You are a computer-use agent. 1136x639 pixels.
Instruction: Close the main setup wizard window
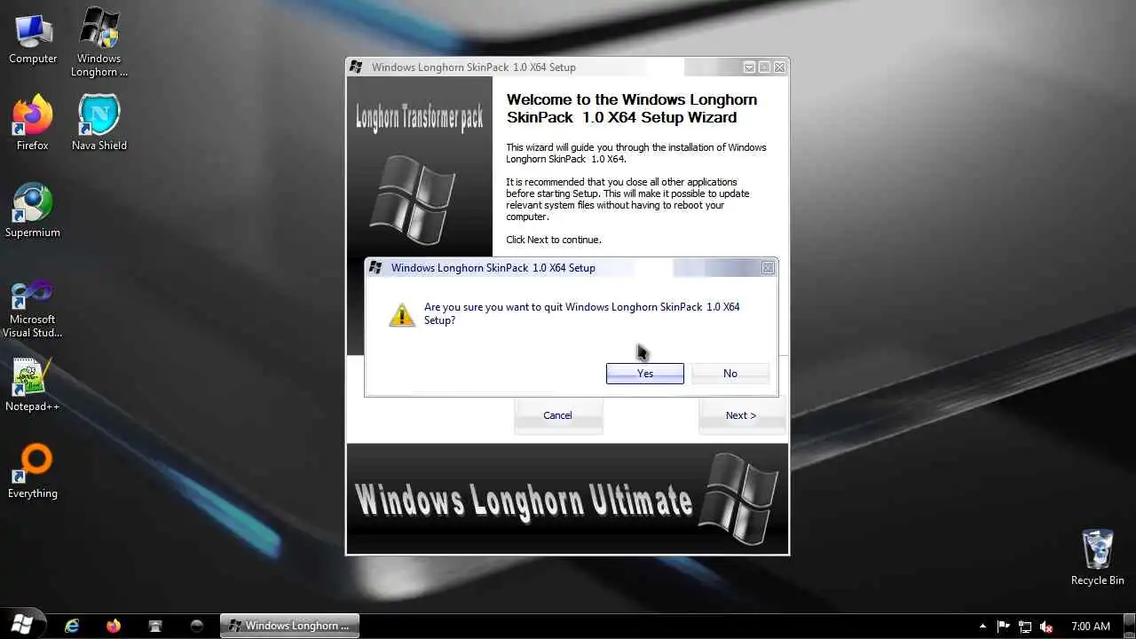(779, 67)
